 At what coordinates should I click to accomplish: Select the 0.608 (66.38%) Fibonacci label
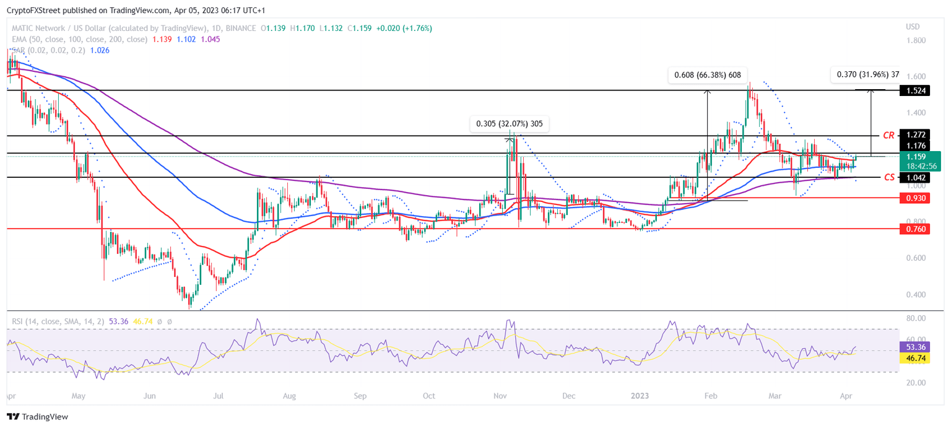708,74
